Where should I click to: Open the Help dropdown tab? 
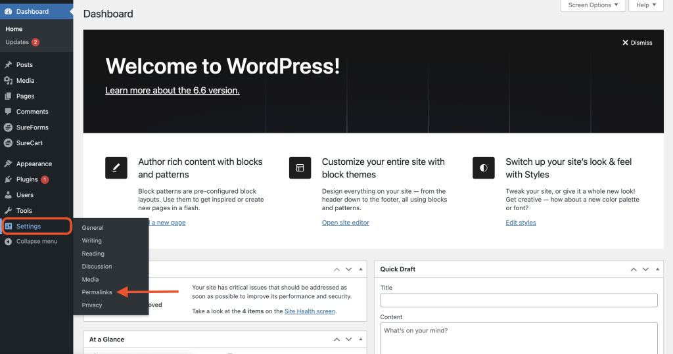[646, 5]
